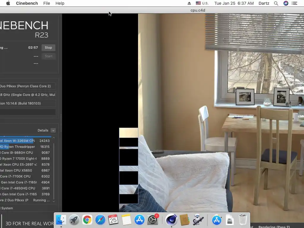Open System Preferences gear with badge

pos(153,220)
